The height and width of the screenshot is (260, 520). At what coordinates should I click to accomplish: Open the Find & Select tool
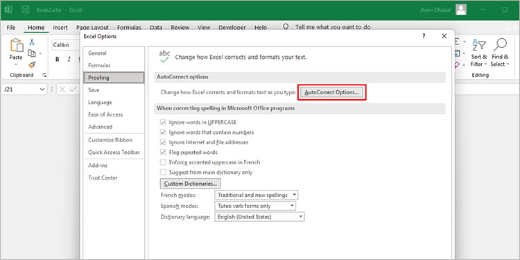point(500,53)
